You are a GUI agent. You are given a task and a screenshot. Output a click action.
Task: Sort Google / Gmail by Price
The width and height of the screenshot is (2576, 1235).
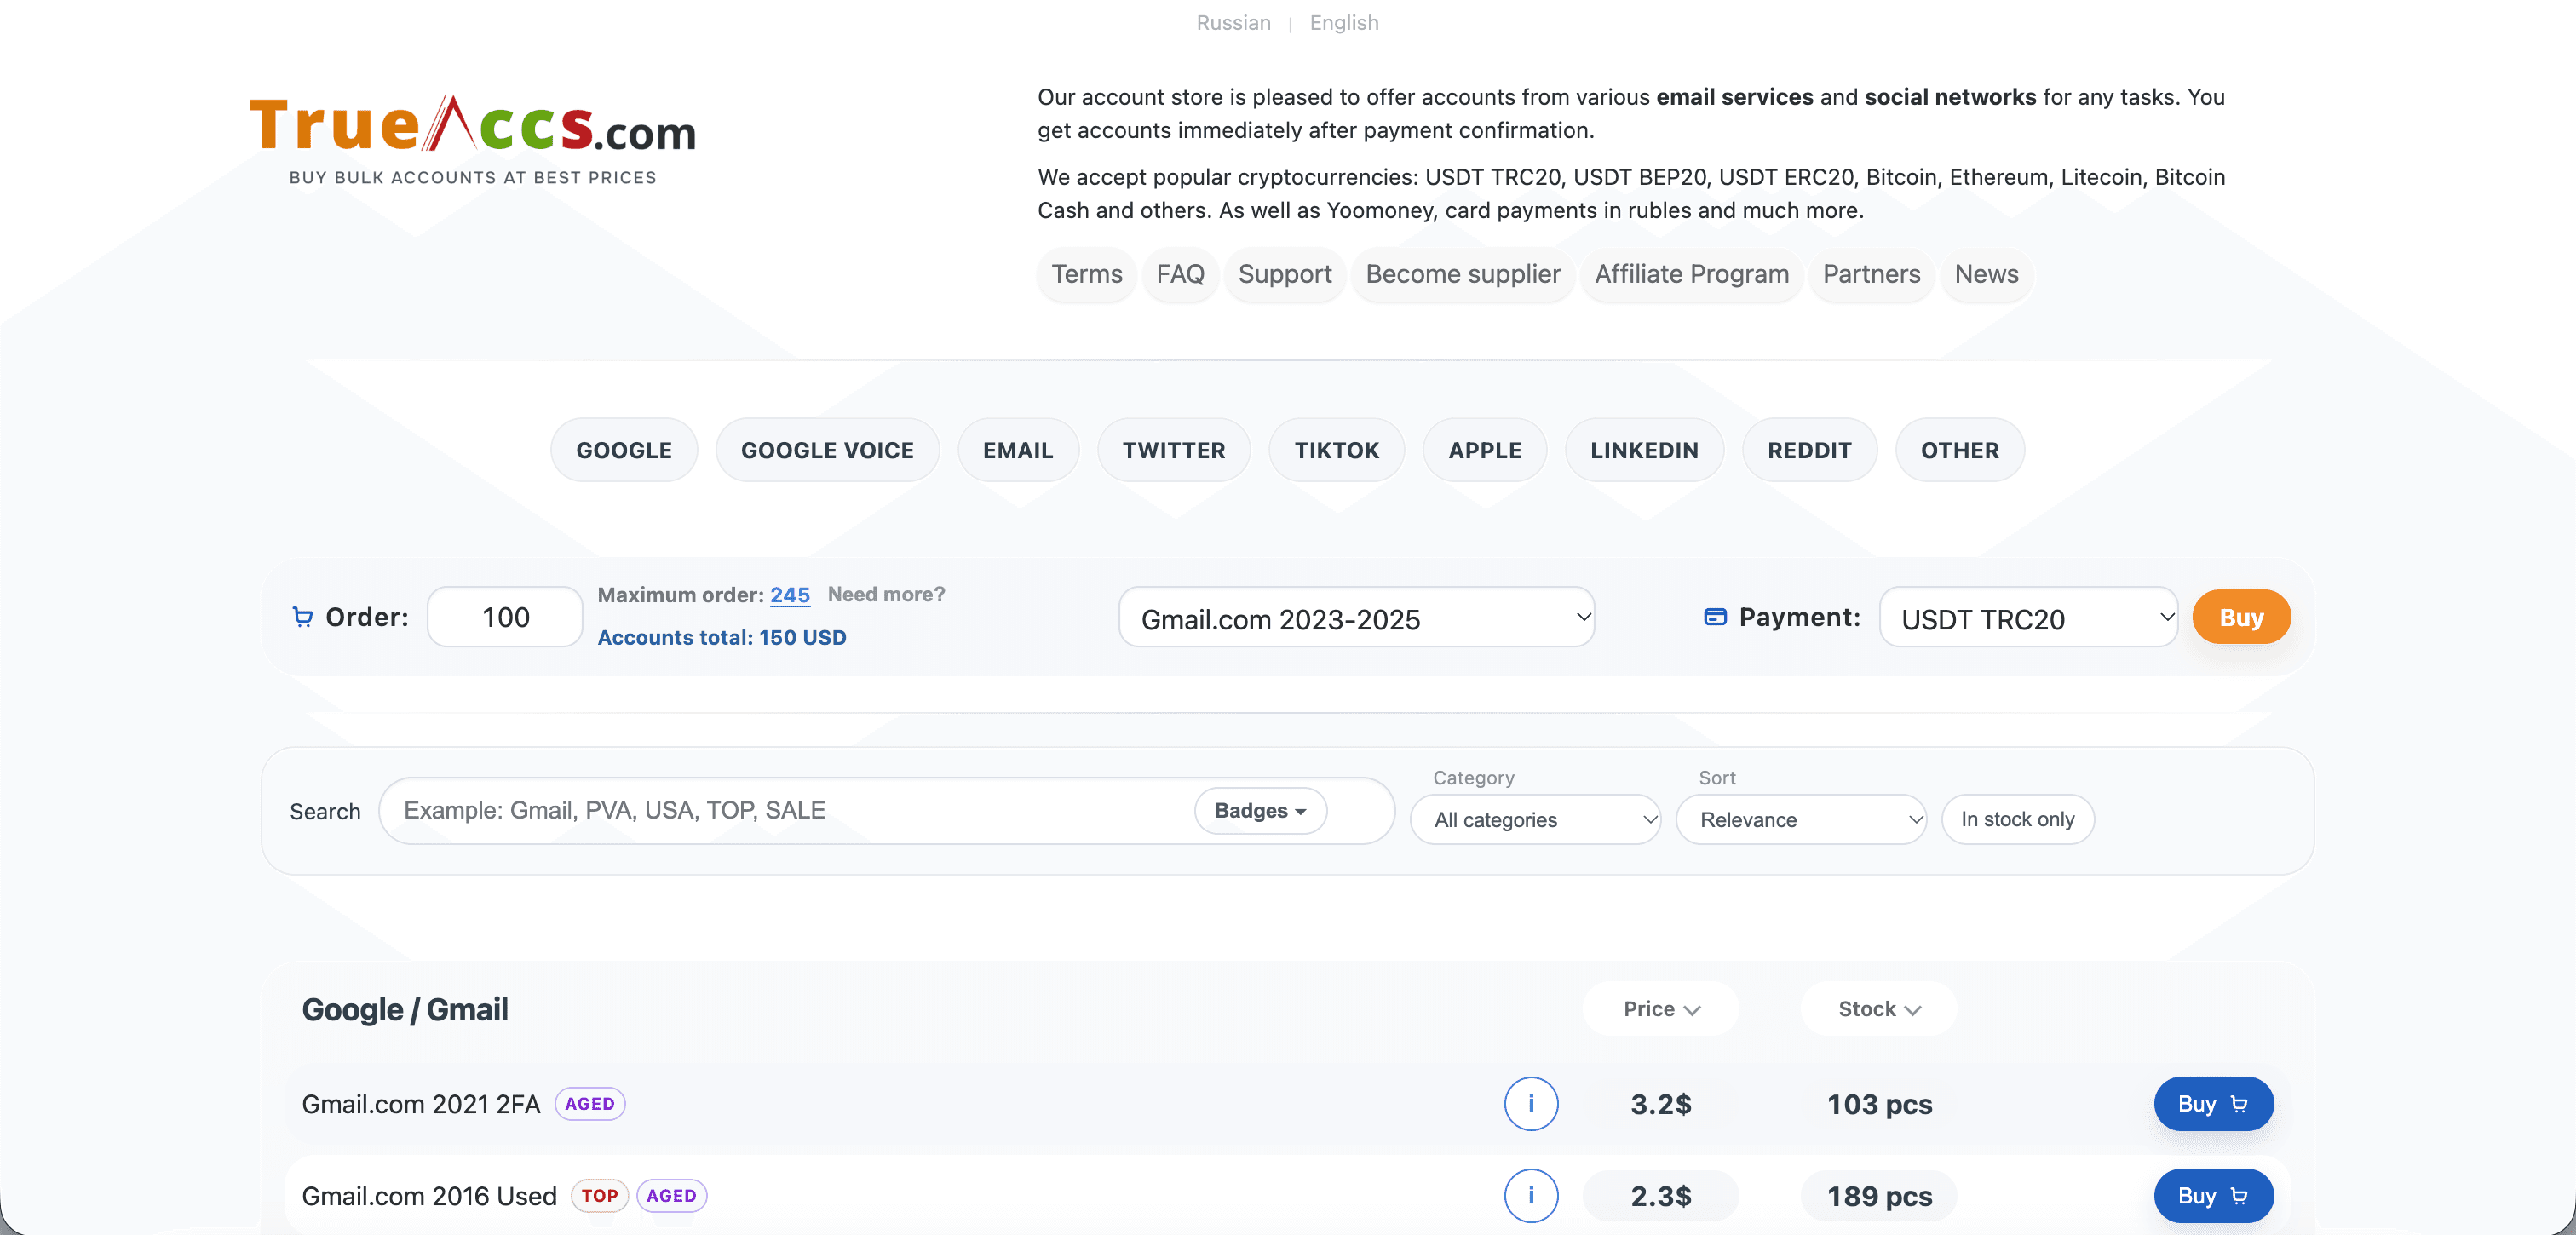(x=1661, y=1008)
